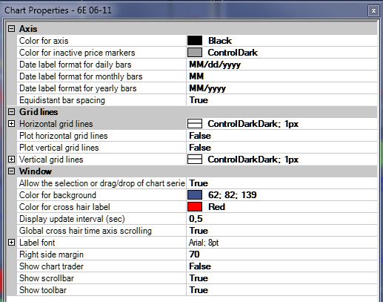Select the Label font row label
This screenshot has height=302, width=383.
coord(37,243)
